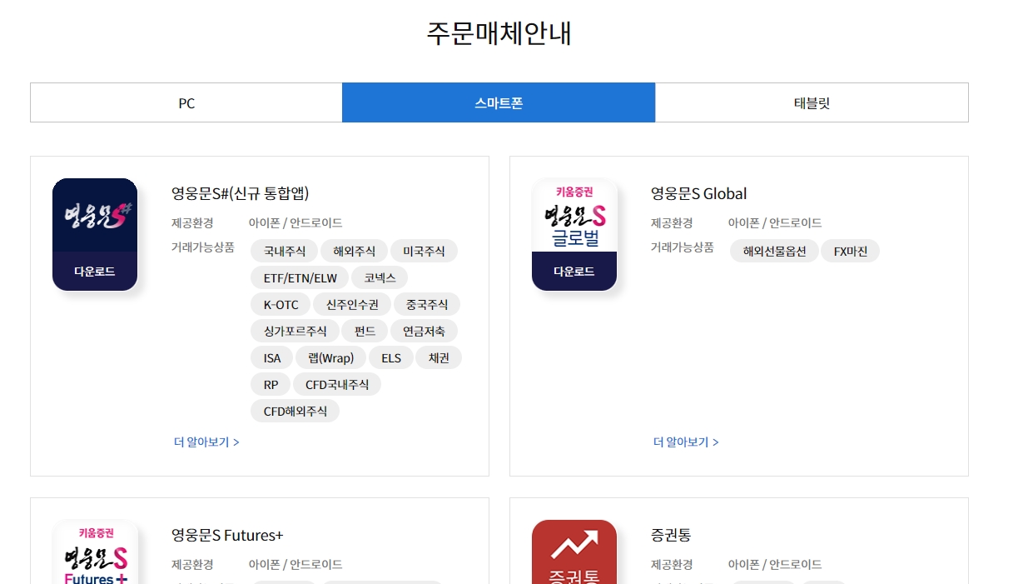Viewport: 1028px width, 584px height.
Task: Click the ISA tag
Action: (x=272, y=357)
